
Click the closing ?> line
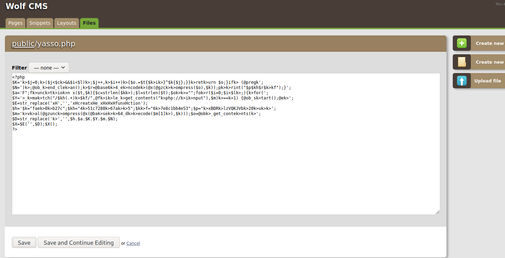click(15, 129)
